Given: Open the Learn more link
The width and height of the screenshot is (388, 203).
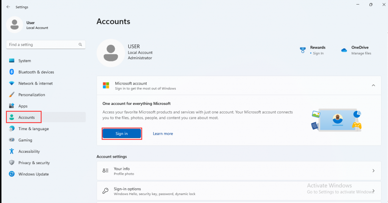Looking at the screenshot, I should click(163, 134).
